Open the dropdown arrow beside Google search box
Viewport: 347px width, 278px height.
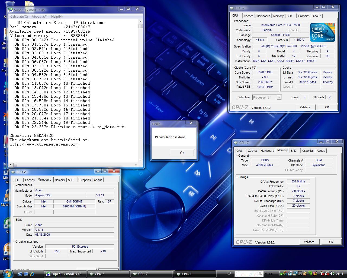point(266,274)
